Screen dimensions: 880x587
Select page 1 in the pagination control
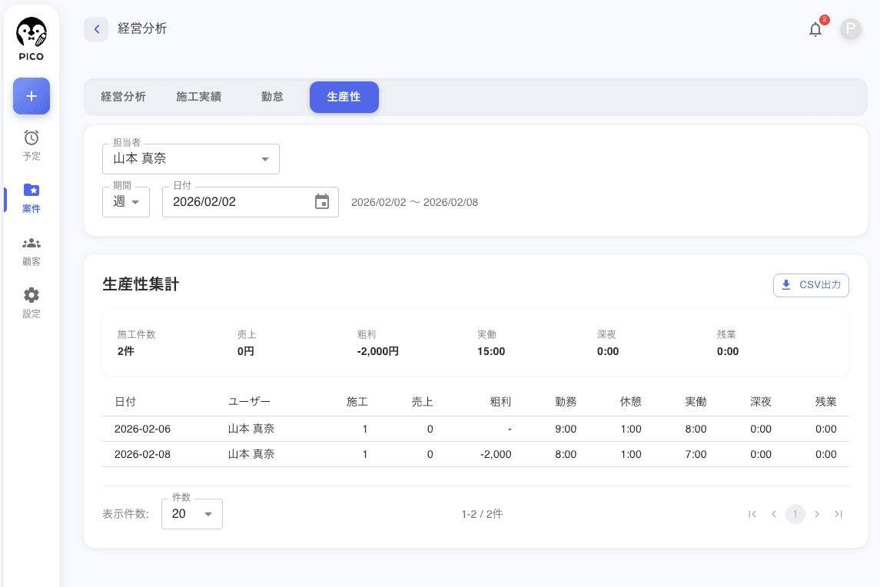[x=795, y=514]
